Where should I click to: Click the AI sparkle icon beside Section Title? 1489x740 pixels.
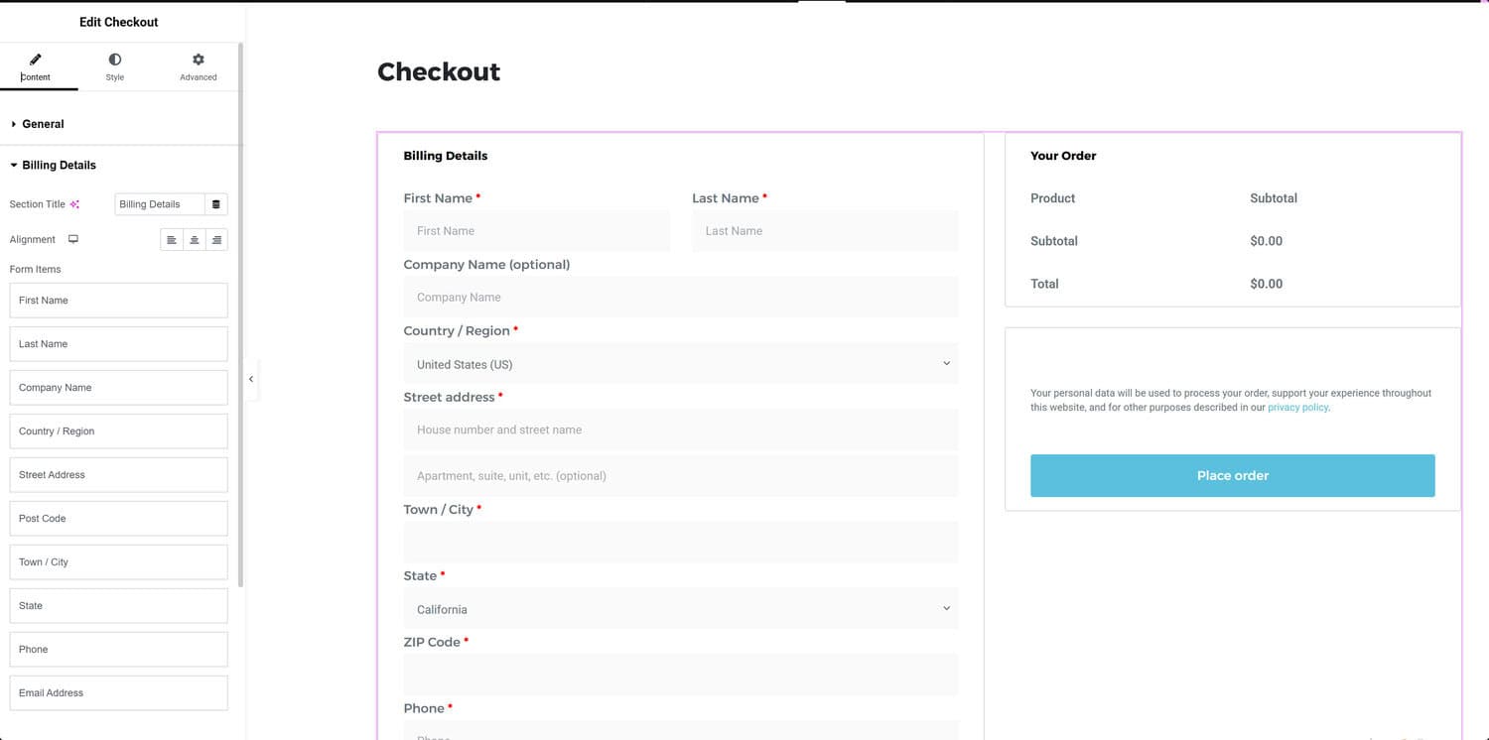pos(74,204)
